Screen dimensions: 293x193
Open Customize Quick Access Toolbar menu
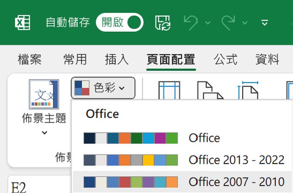tap(264, 22)
